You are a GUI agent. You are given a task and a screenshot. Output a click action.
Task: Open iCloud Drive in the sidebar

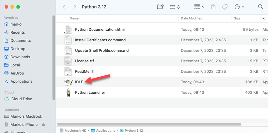coord(18,99)
